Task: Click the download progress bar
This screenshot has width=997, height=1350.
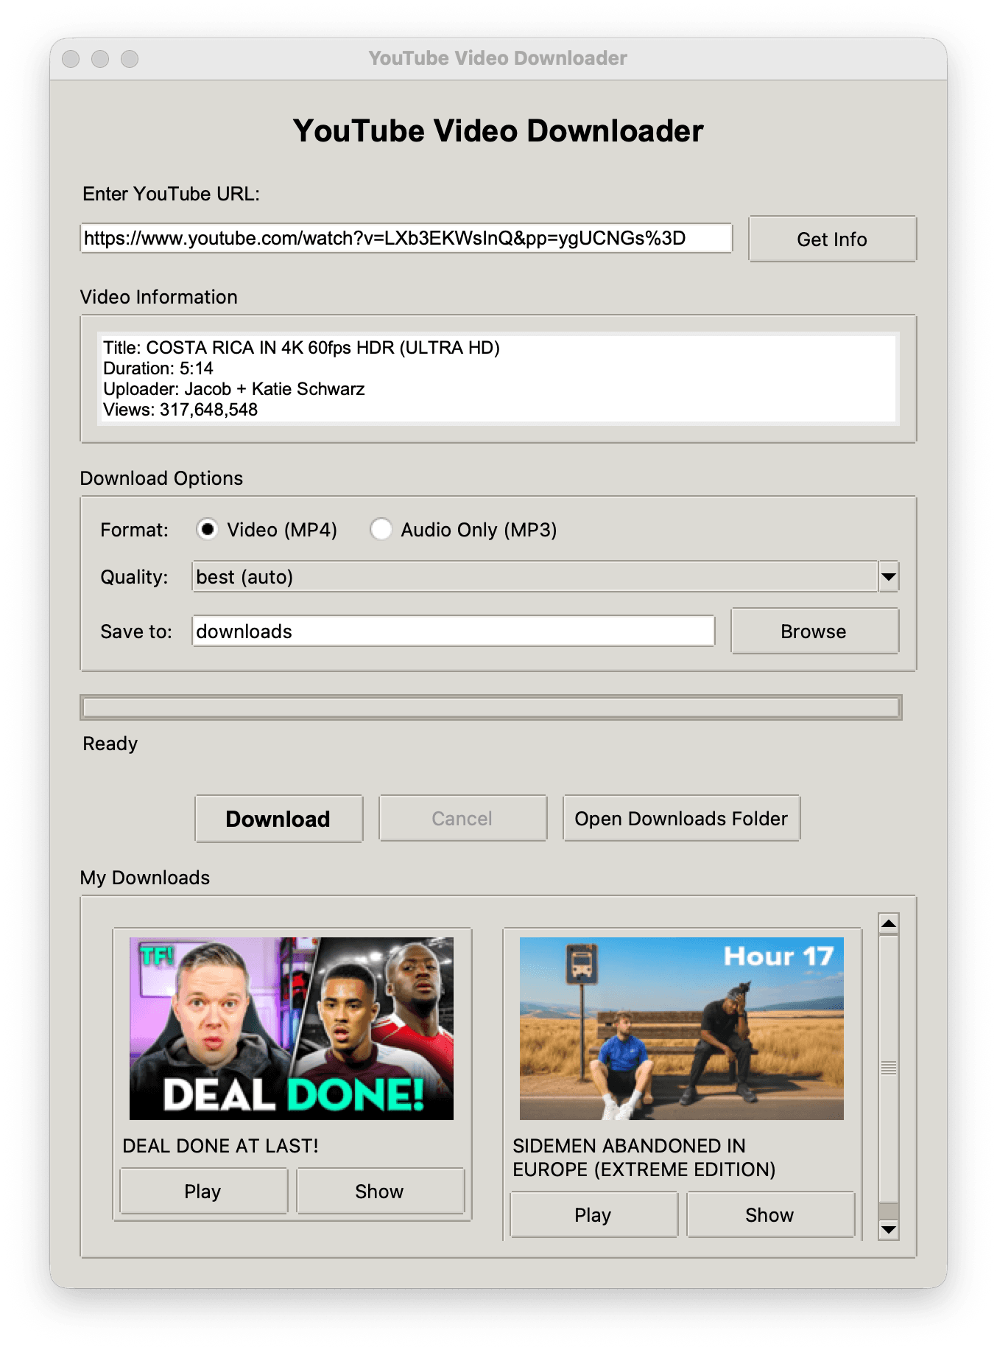Action: tap(491, 707)
